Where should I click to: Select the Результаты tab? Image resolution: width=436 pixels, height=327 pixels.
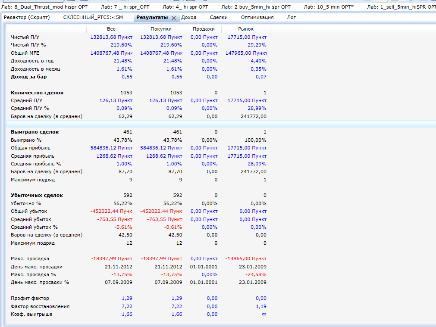click(152, 18)
